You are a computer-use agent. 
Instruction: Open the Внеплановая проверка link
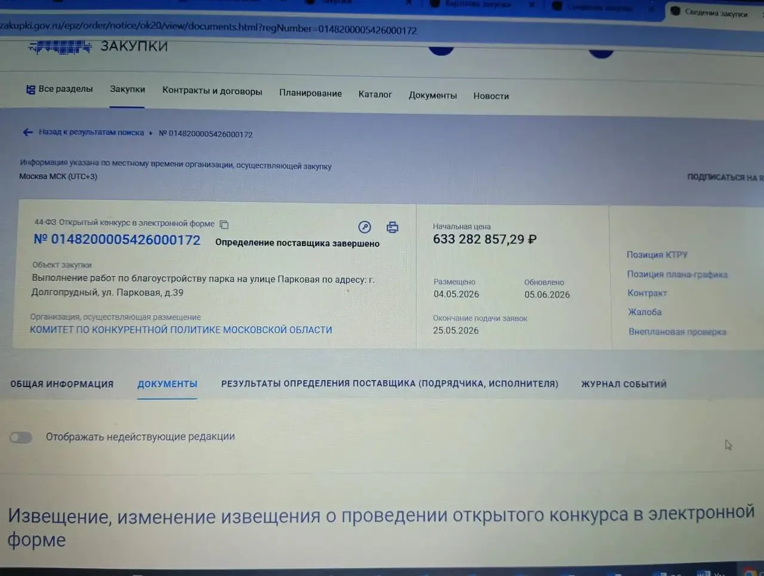coord(677,332)
